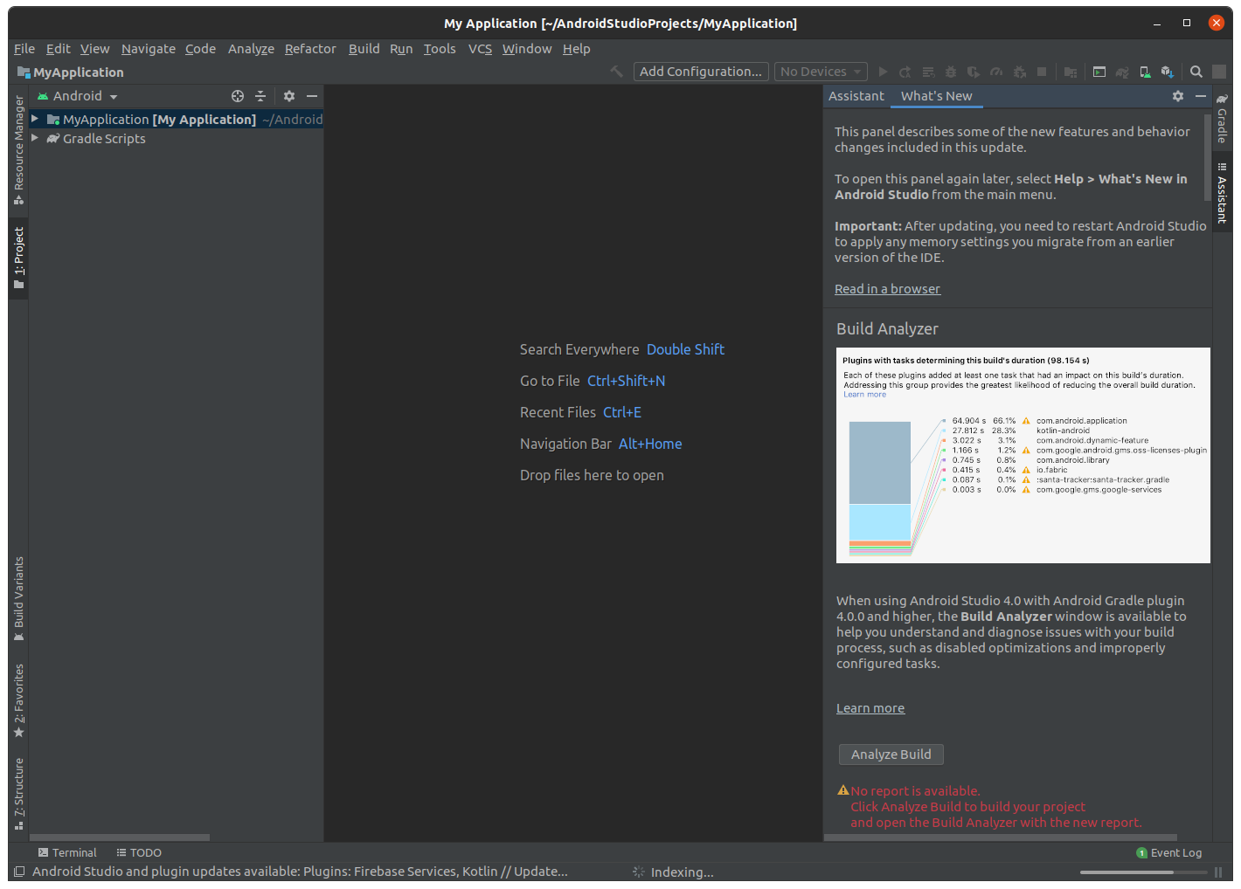The width and height of the screenshot is (1241, 889).
Task: Click the Build Analyzer chart image
Action: (1023, 455)
